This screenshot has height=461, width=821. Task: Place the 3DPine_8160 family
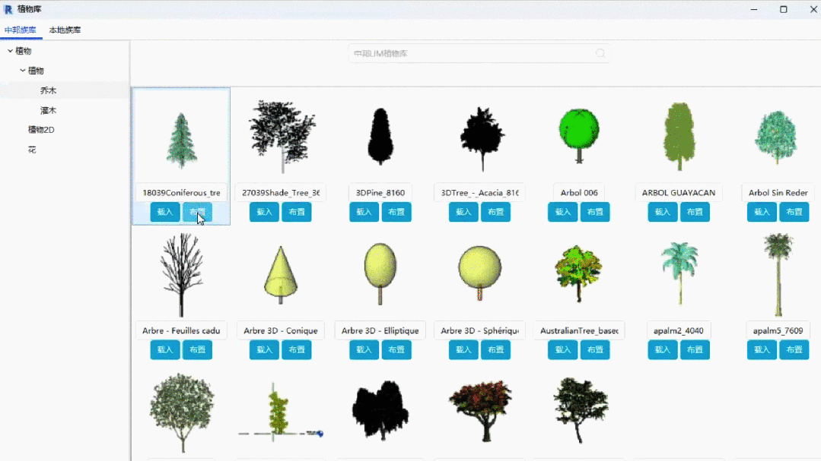tap(396, 212)
